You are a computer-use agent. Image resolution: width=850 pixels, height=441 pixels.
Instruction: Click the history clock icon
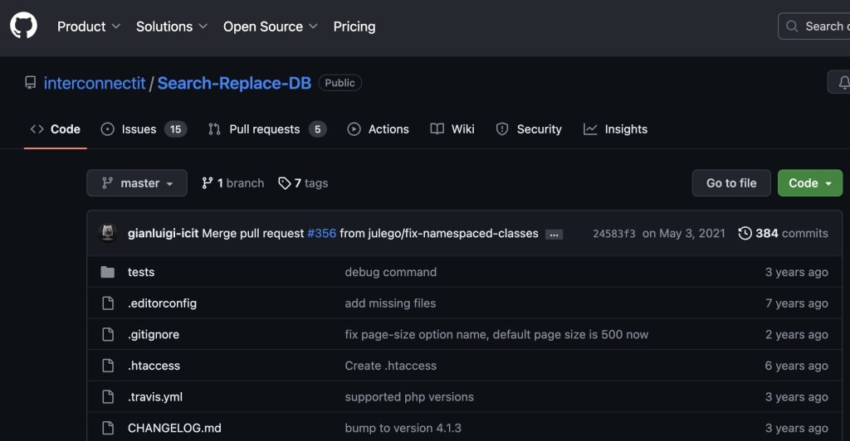point(745,233)
